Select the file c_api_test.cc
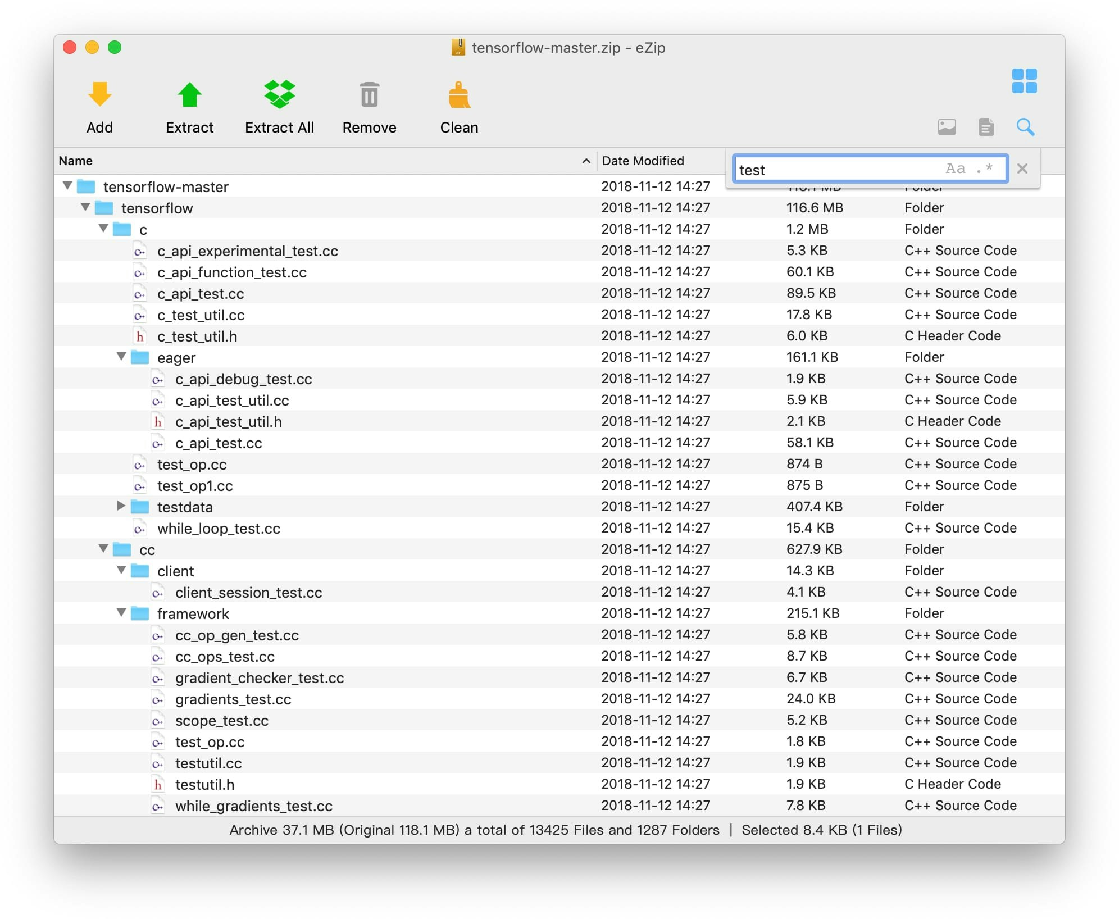Screen dimensions: 1119x919 [201, 293]
